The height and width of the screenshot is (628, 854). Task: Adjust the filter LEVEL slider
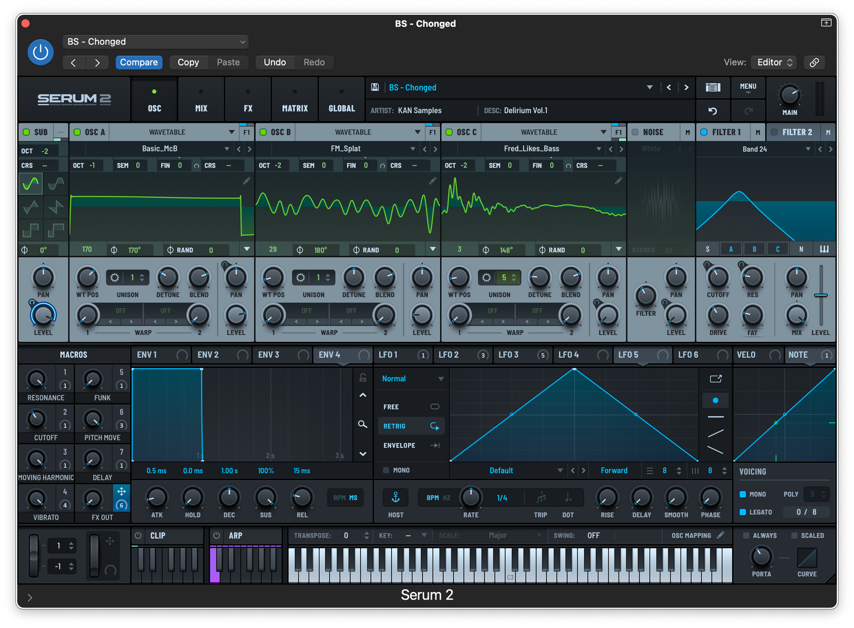tap(820, 295)
